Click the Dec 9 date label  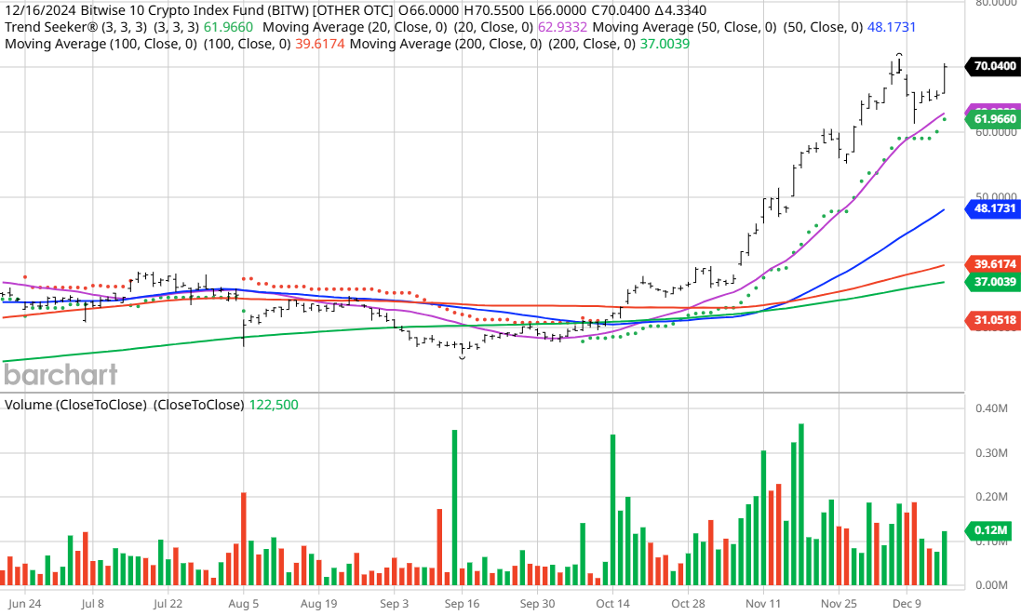907,603
